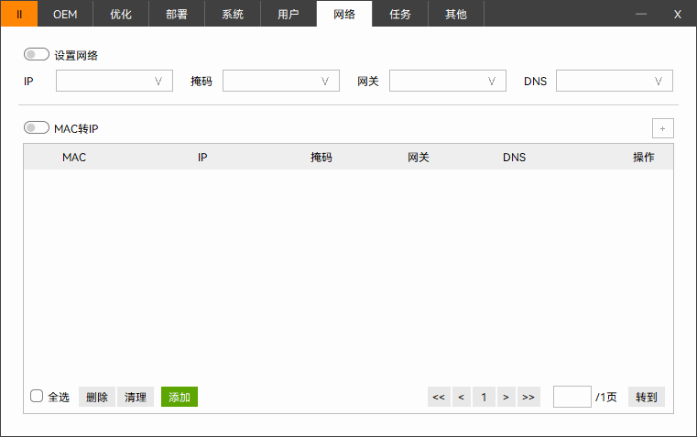The image size is (697, 437).
Task: Open the 网关 dropdown
Action: [448, 82]
